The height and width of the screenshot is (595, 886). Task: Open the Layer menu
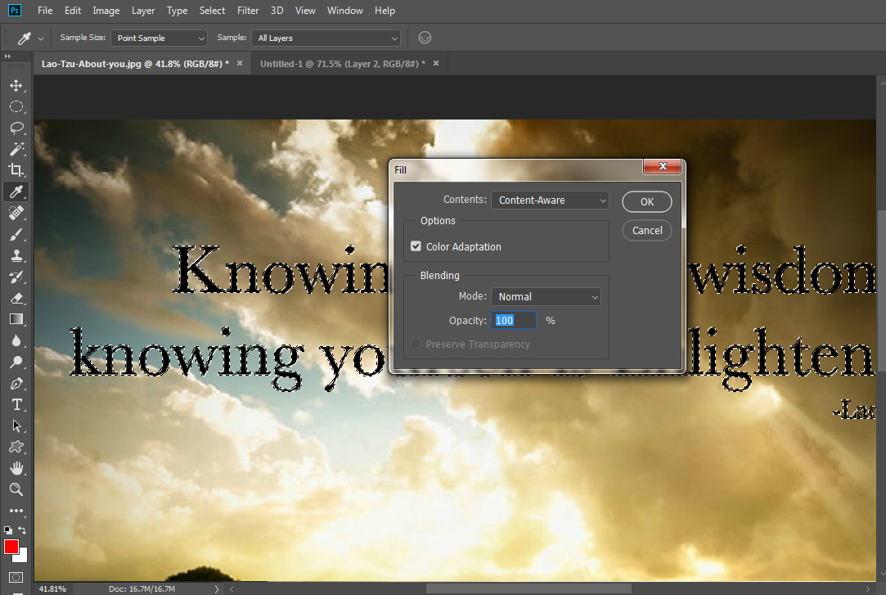pyautogui.click(x=143, y=11)
